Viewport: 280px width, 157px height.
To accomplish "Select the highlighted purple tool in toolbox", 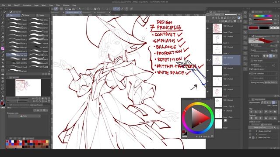I will tap(3, 48).
